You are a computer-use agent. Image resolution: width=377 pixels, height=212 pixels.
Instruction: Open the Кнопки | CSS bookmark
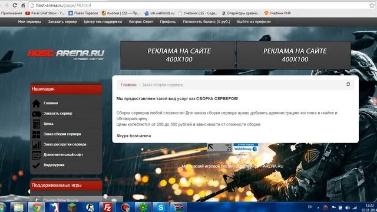pyautogui.click(x=120, y=13)
